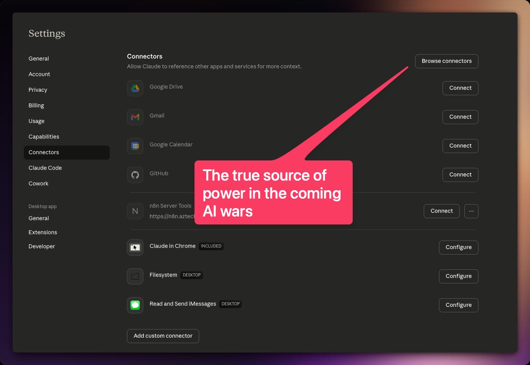Click the Gmail envelope icon
530x365 pixels.
pos(135,117)
